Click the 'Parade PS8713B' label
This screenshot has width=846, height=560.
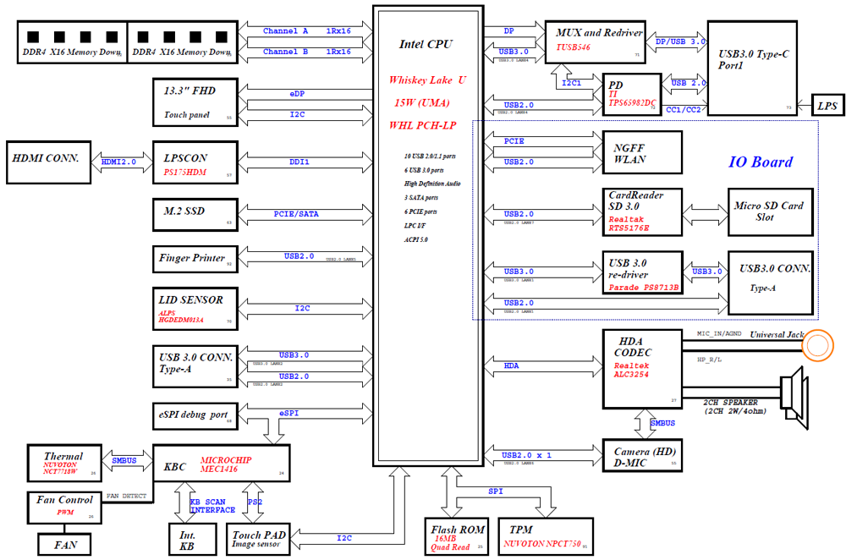644,288
